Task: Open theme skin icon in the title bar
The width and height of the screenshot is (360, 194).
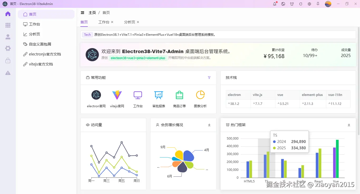Action: tap(292, 4)
